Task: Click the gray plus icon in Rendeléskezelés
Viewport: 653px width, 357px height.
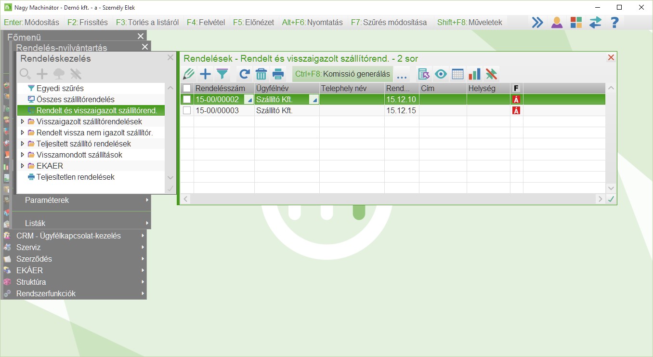Action: [x=42, y=74]
